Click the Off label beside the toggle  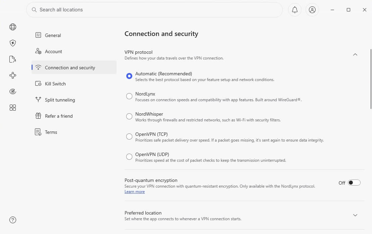[x=342, y=183]
